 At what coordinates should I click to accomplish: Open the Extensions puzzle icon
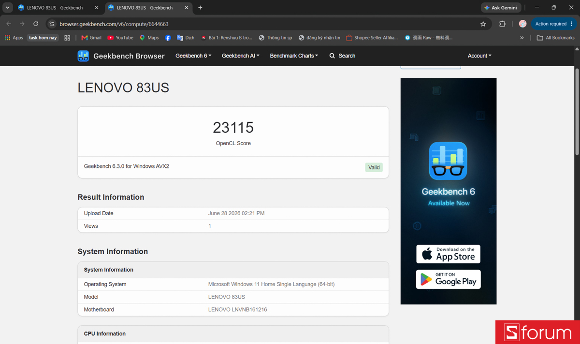502,24
